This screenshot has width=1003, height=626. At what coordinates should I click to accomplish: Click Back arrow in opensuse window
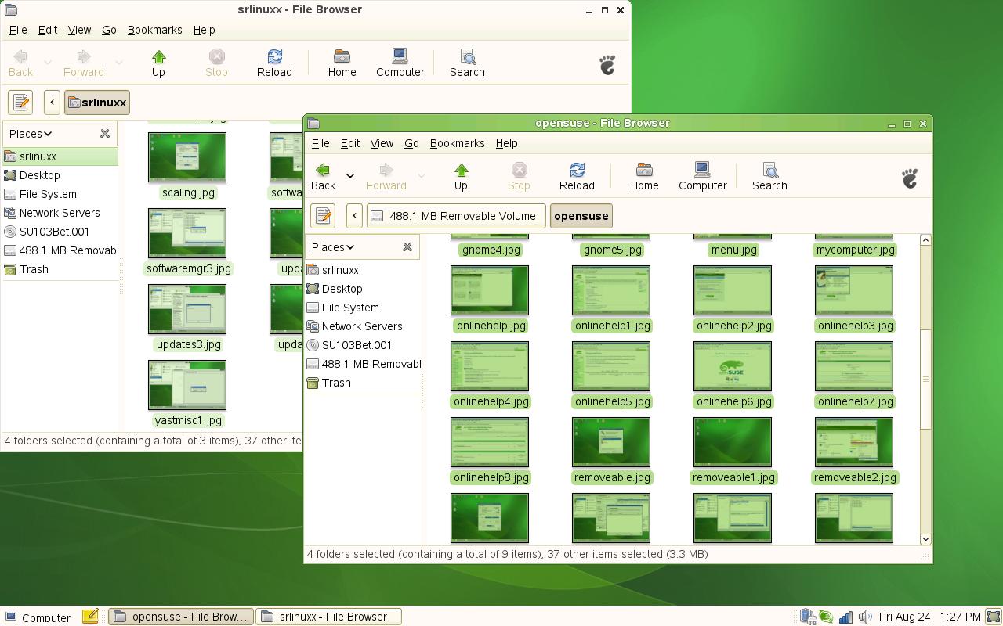pos(323,177)
